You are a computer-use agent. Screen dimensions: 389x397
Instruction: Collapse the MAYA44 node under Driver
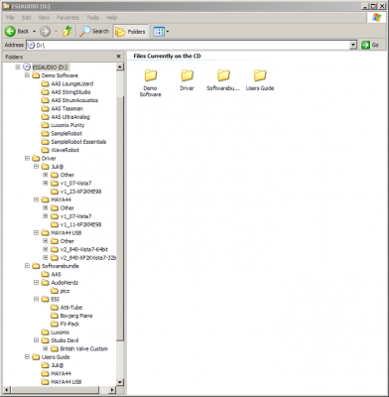pyautogui.click(x=36, y=199)
